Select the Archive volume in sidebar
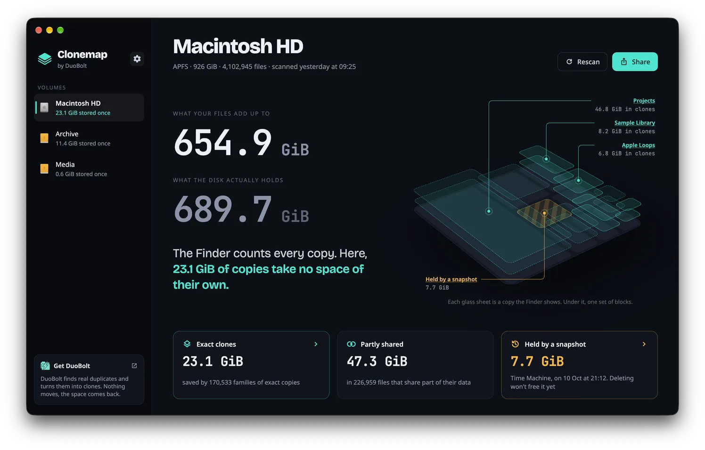 click(89, 138)
